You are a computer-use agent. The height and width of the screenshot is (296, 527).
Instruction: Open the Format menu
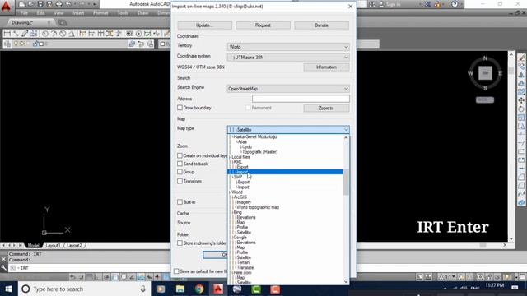tap(100, 13)
